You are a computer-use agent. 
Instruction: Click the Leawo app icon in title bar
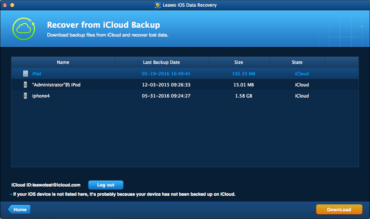point(157,5)
